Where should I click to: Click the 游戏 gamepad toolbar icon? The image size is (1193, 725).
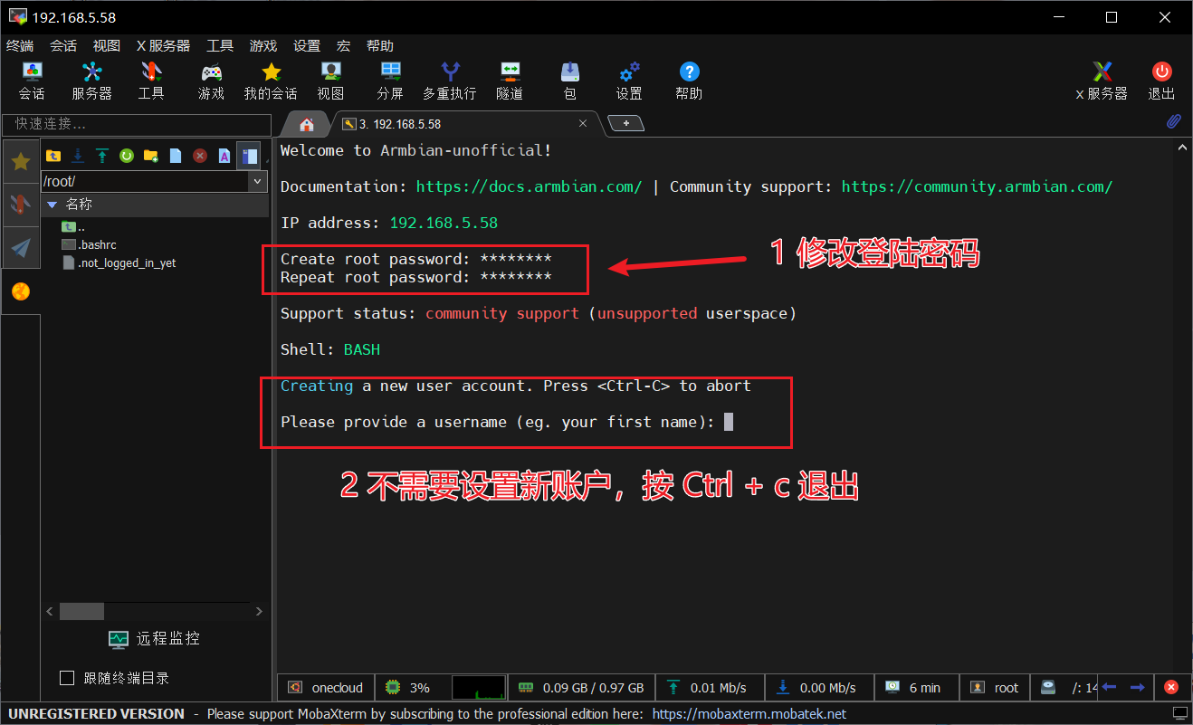click(x=211, y=81)
